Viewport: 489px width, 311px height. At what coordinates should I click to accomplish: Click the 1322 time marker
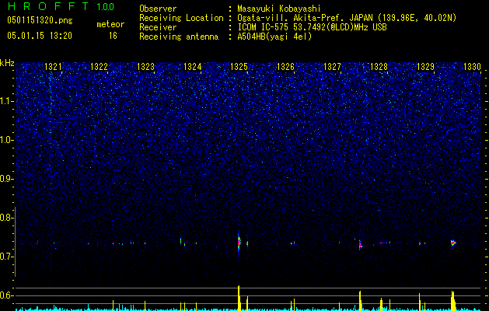[99, 66]
